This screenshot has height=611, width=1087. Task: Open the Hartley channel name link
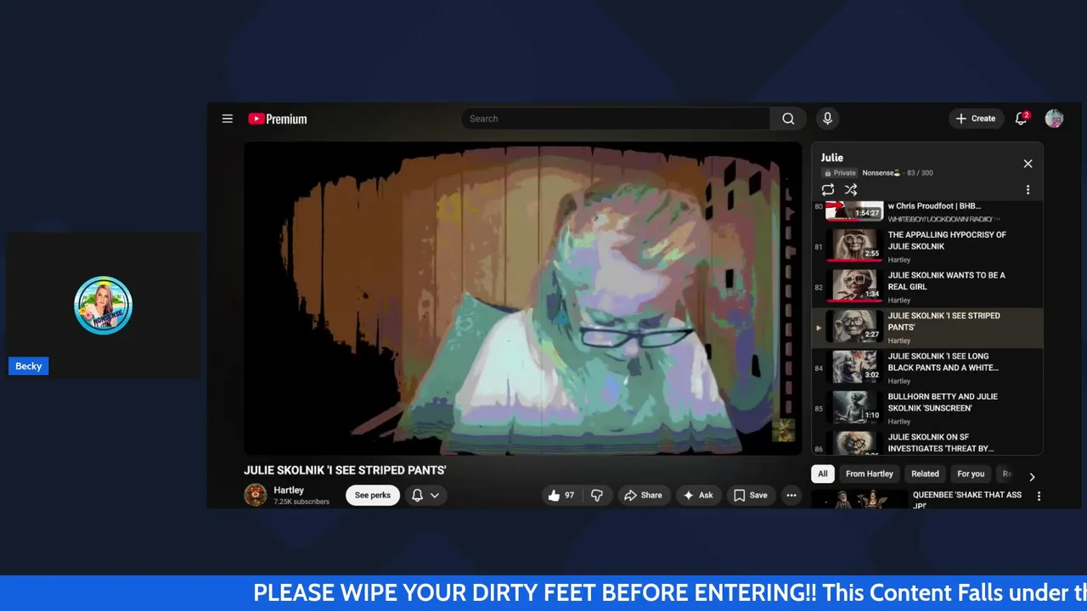tap(289, 490)
